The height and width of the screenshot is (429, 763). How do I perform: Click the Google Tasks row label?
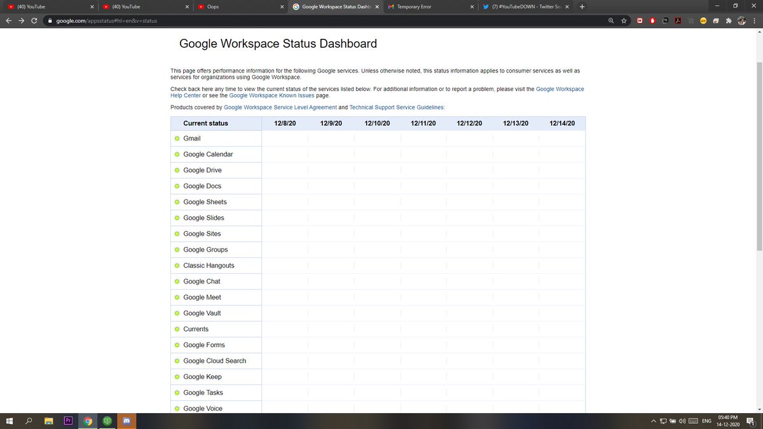(203, 393)
